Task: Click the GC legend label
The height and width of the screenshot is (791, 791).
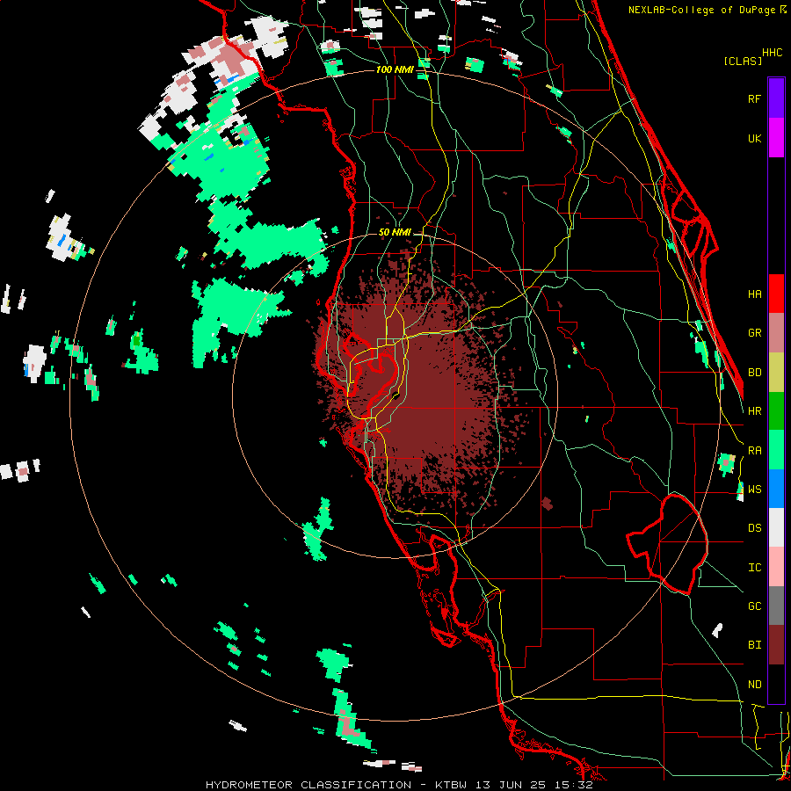Action: (754, 606)
